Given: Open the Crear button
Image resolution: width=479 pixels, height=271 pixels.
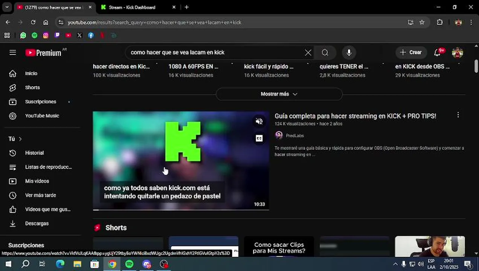Looking at the screenshot, I should (411, 52).
